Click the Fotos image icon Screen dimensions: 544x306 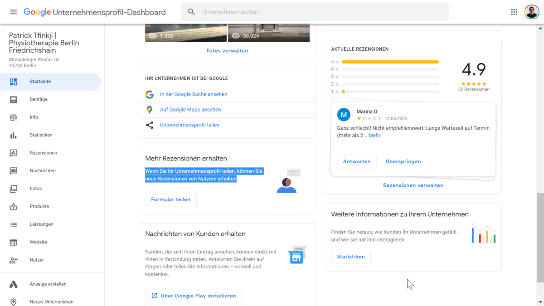click(14, 189)
